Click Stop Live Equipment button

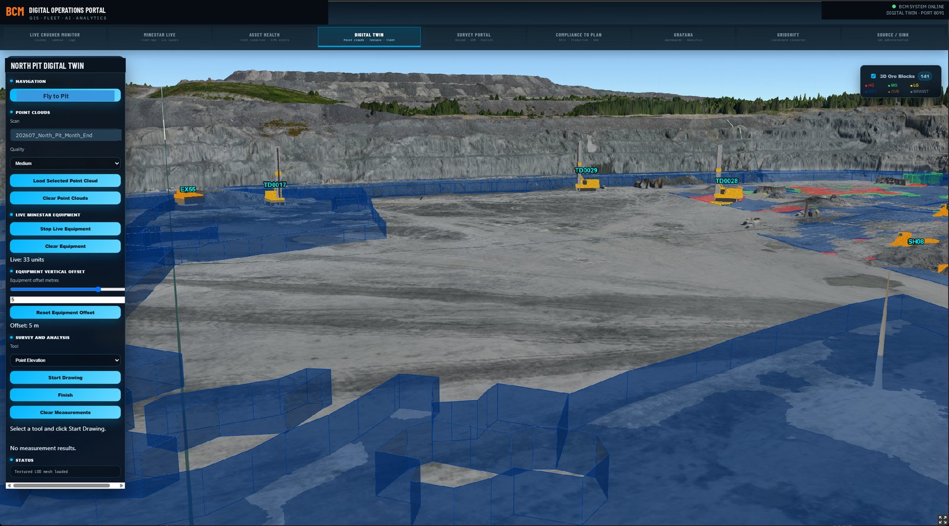(x=65, y=228)
